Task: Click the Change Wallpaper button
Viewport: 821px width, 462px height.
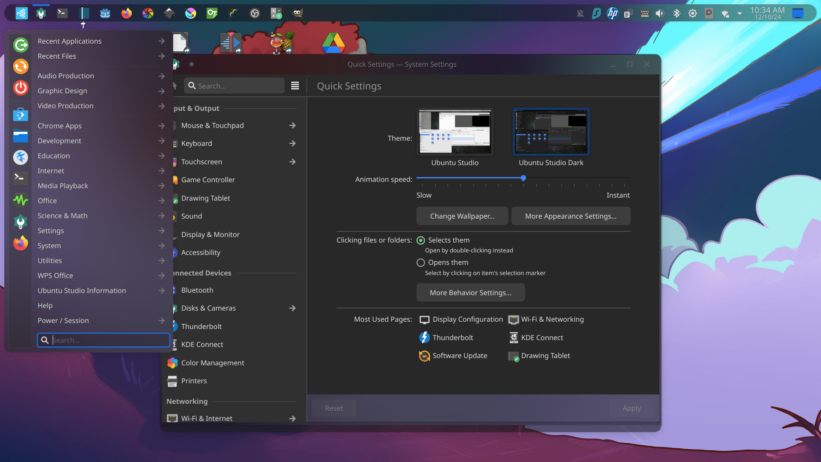Action: (462, 216)
